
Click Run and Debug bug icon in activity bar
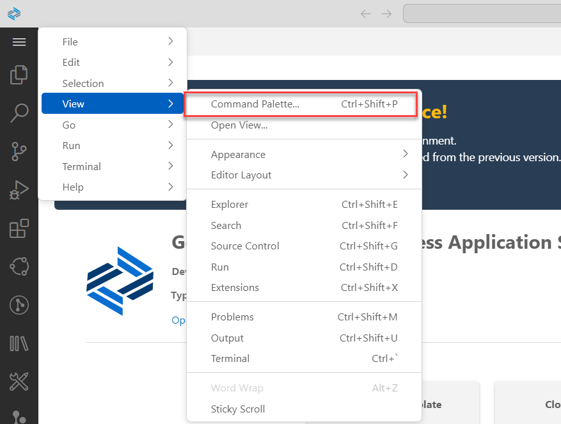(19, 190)
